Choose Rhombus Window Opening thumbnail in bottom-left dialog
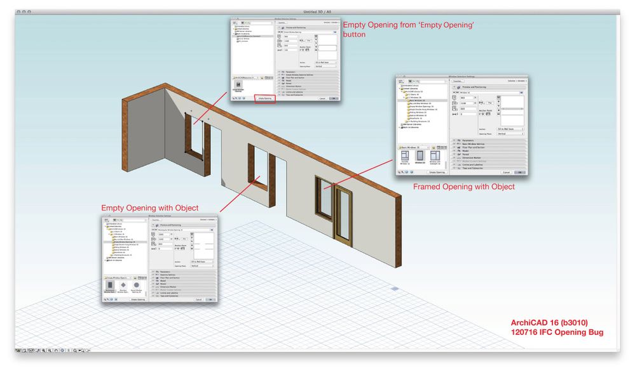 point(123,285)
